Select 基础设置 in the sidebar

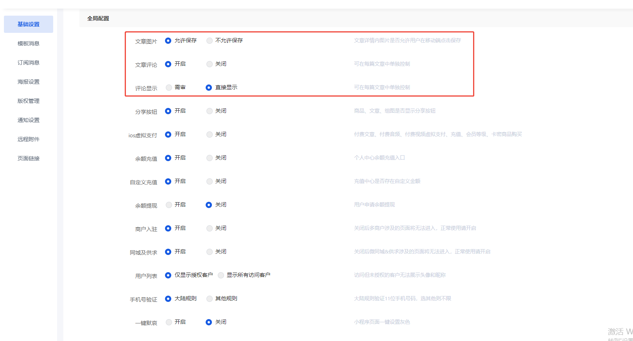coord(29,24)
